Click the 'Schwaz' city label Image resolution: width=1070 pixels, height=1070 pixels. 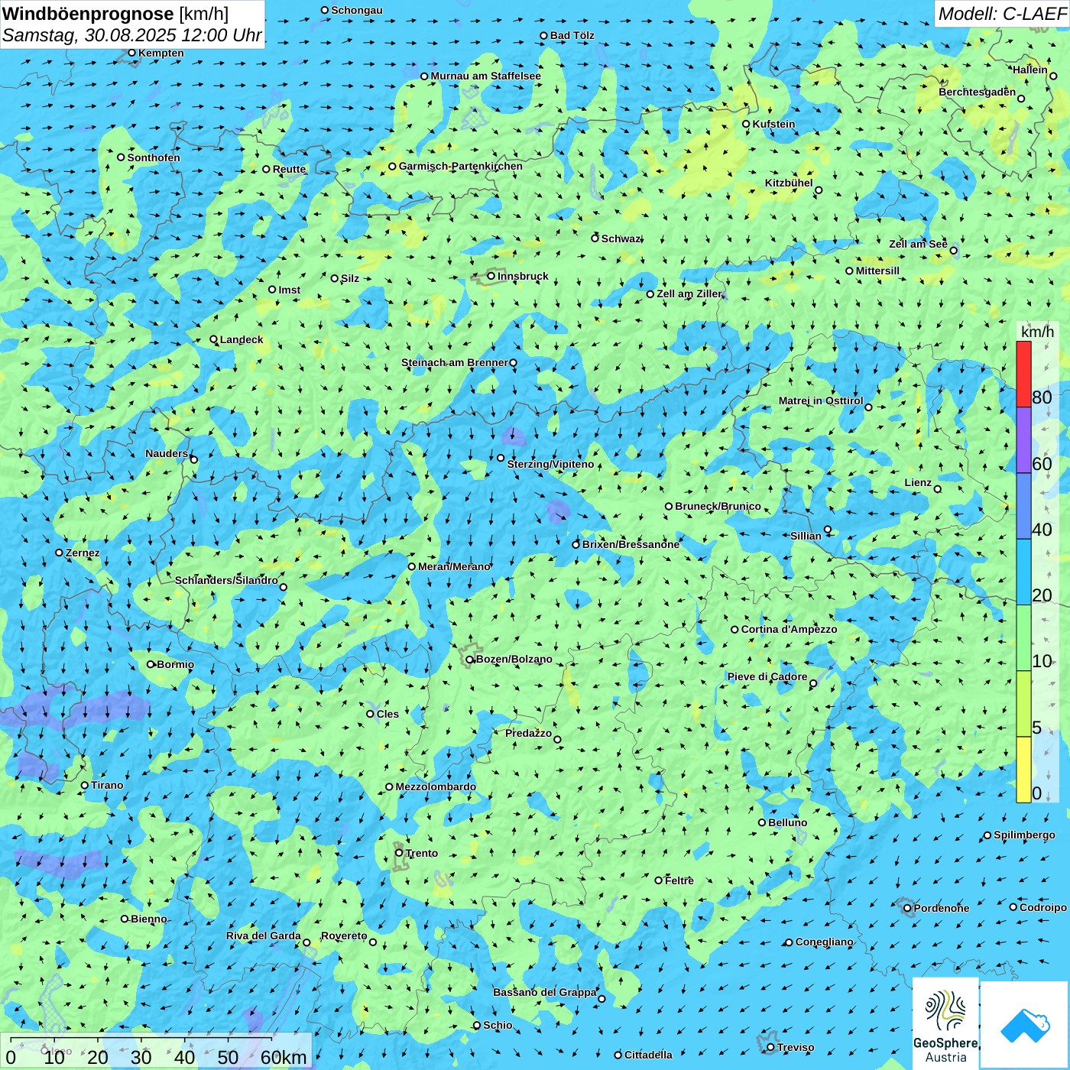[x=621, y=238]
